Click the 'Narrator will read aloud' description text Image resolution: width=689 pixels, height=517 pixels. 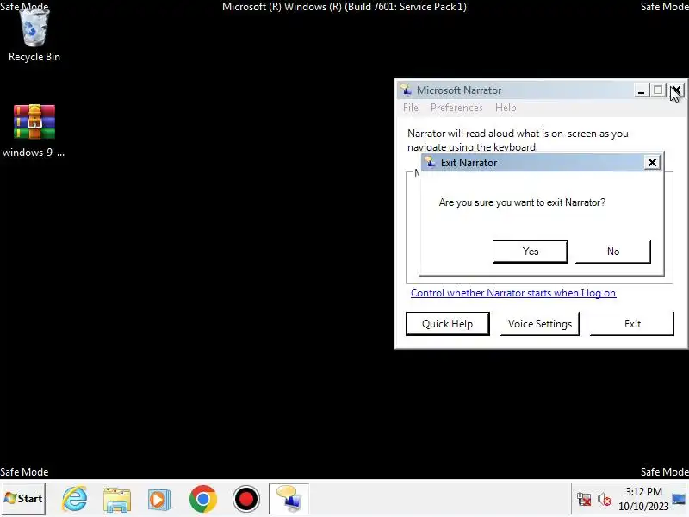pyautogui.click(x=518, y=140)
